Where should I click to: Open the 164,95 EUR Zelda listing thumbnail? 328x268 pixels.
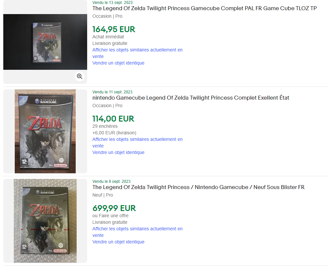(45, 42)
